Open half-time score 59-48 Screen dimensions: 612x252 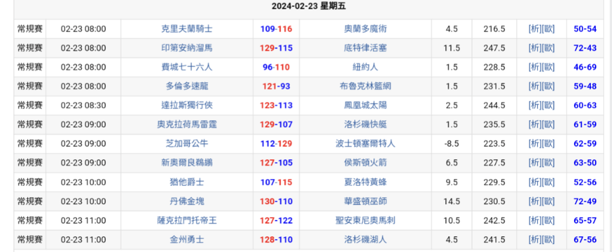click(585, 86)
